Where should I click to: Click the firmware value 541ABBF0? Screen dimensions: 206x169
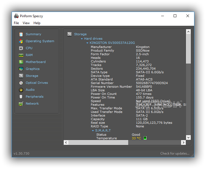pos(144,87)
